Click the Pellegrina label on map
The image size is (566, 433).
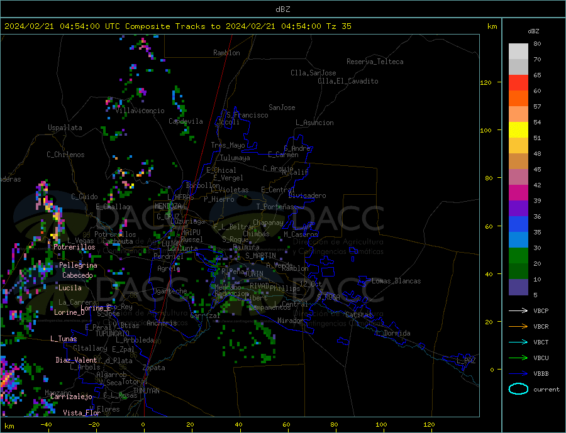point(79,265)
